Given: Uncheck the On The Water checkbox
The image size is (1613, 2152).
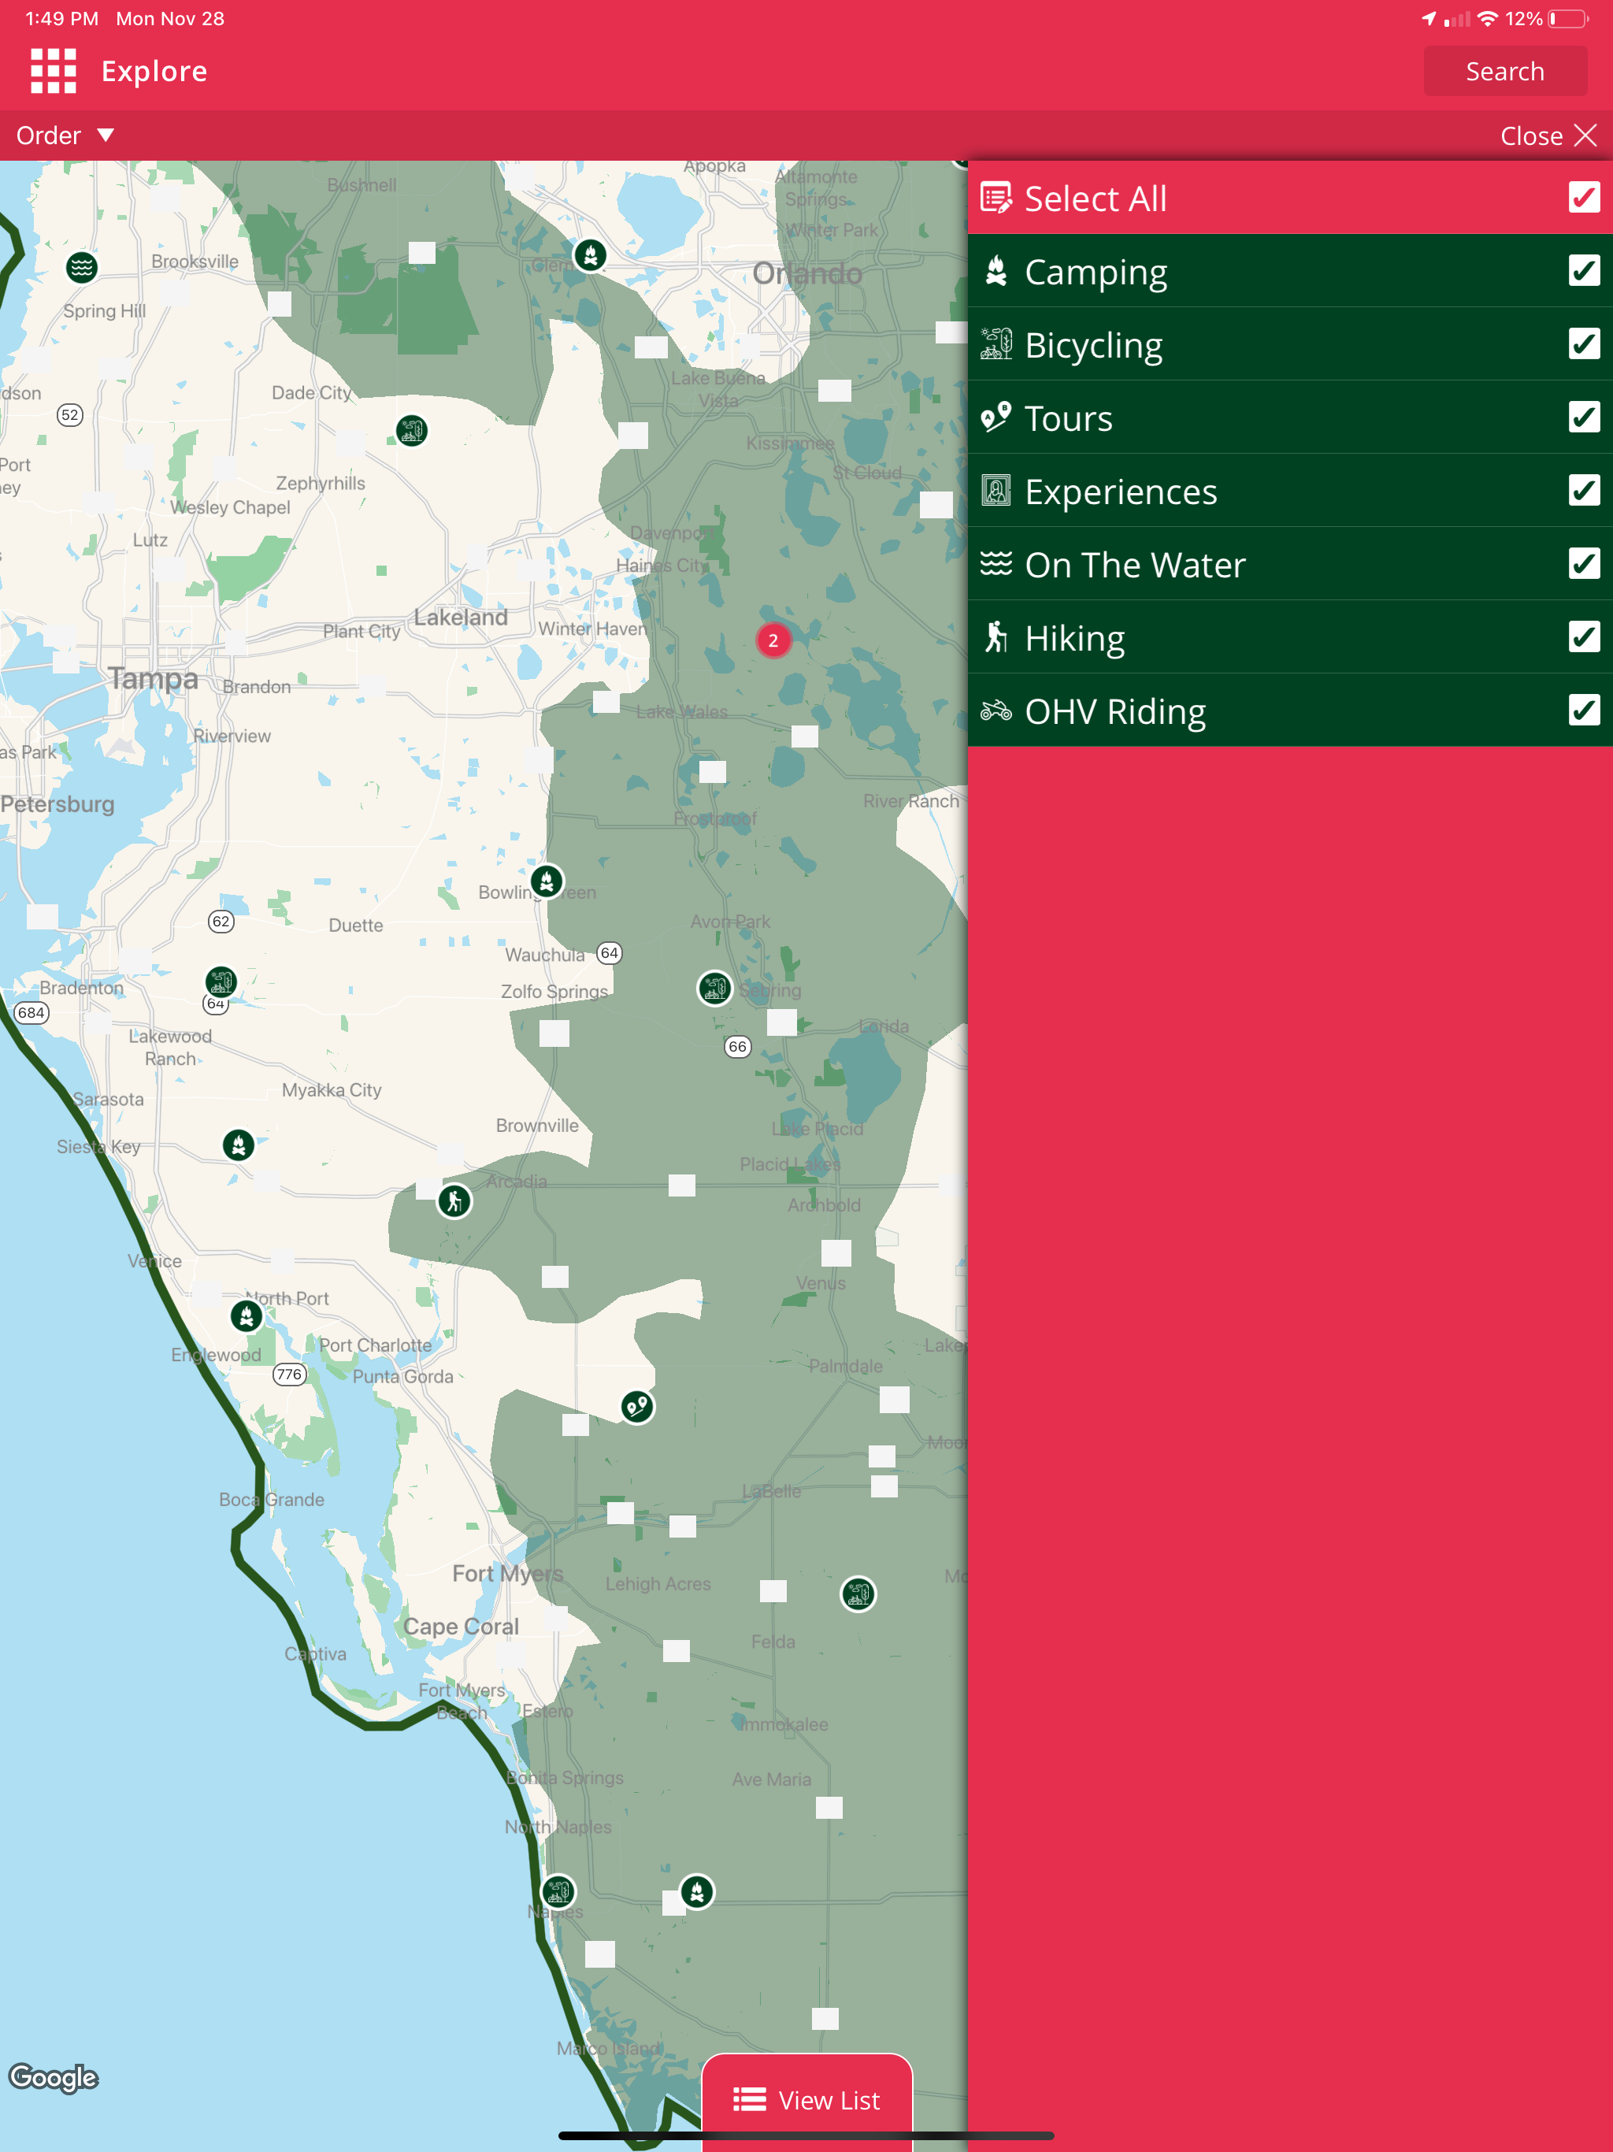Looking at the screenshot, I should pyautogui.click(x=1584, y=563).
